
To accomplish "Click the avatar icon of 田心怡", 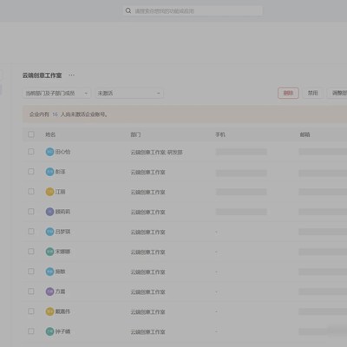I will (x=49, y=152).
